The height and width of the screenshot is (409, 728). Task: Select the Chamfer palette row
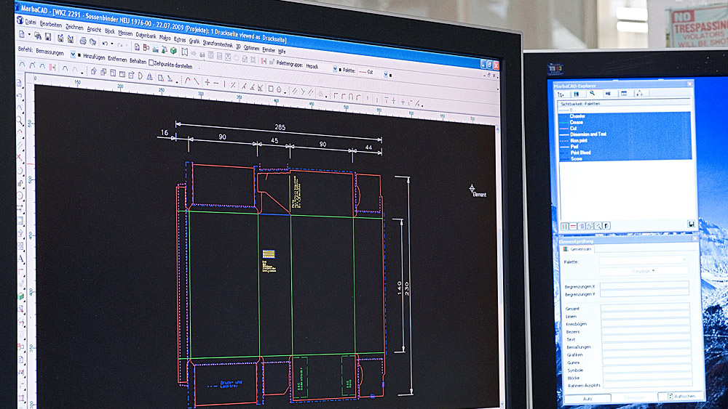tap(625, 116)
